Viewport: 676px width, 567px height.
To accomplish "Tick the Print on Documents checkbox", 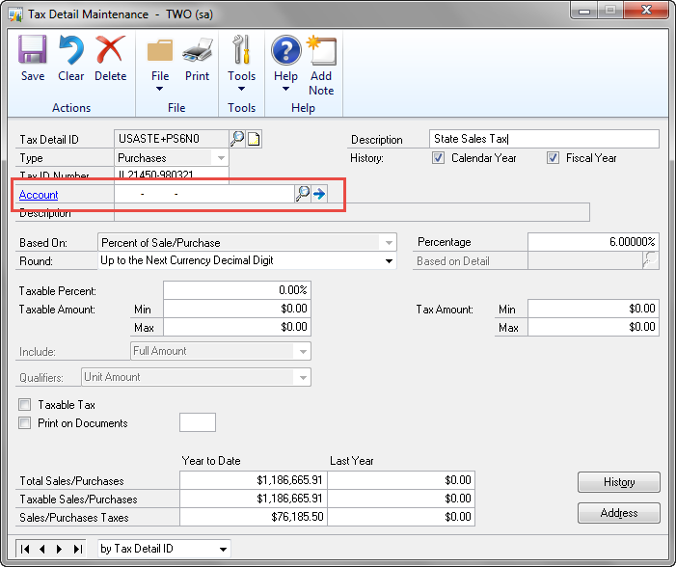I will [x=25, y=423].
